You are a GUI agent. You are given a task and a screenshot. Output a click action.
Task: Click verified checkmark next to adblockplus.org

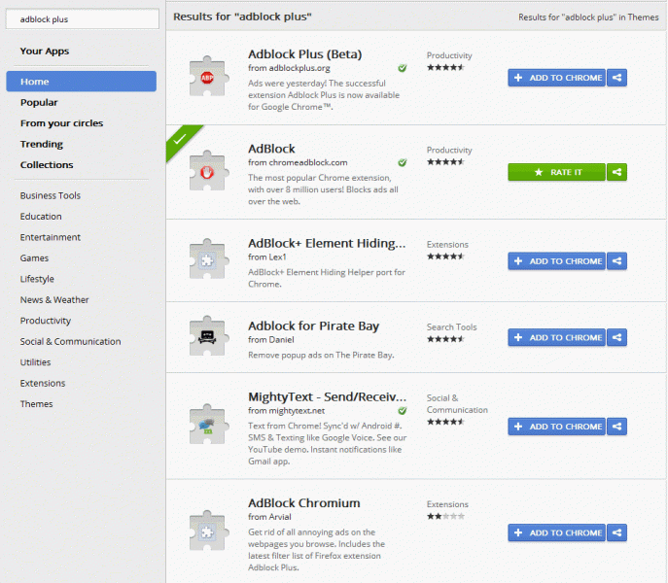(x=403, y=68)
